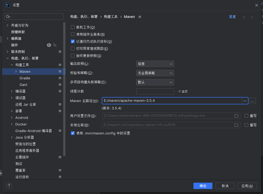This screenshot has width=263, height=194.
Task: Click the translation icon next to 插件
Action: coord(55,45)
